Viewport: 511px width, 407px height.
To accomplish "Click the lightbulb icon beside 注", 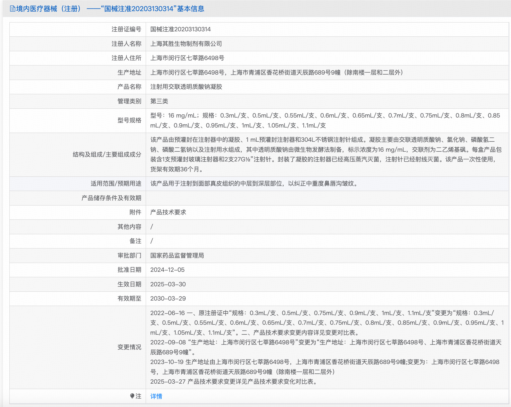I will pyautogui.click(x=132, y=396).
